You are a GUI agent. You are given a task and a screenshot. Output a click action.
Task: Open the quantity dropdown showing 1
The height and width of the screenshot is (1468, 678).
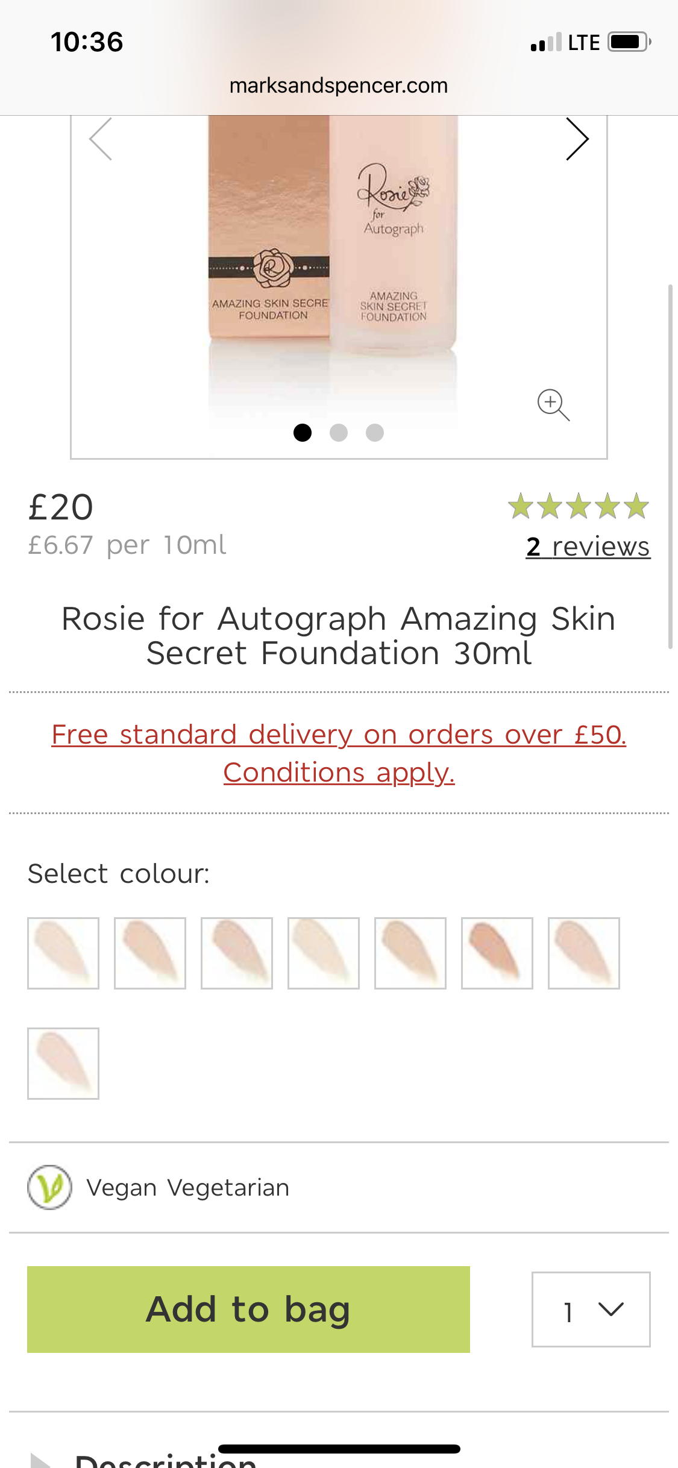pyautogui.click(x=591, y=1309)
